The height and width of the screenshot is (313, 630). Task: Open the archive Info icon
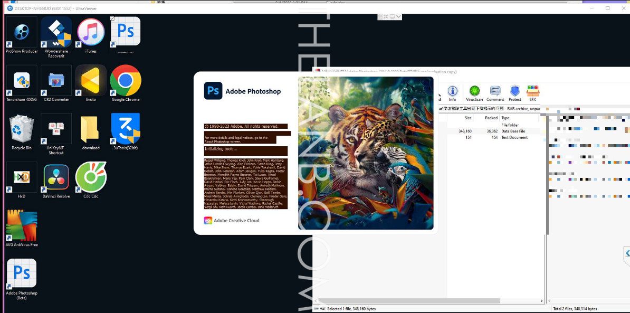(452, 92)
